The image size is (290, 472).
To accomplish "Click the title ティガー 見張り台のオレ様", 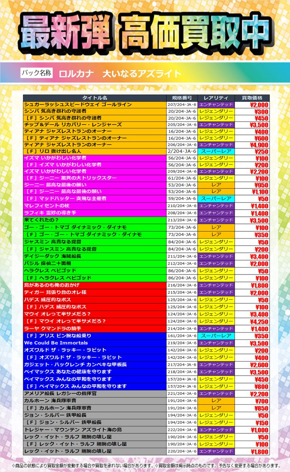I will tap(55, 293).
